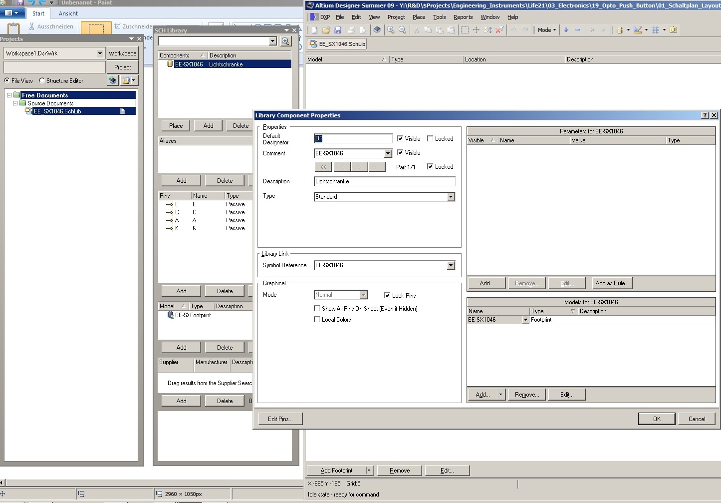Click the Place button in SCH Library
The image size is (721, 503).
[x=176, y=126]
